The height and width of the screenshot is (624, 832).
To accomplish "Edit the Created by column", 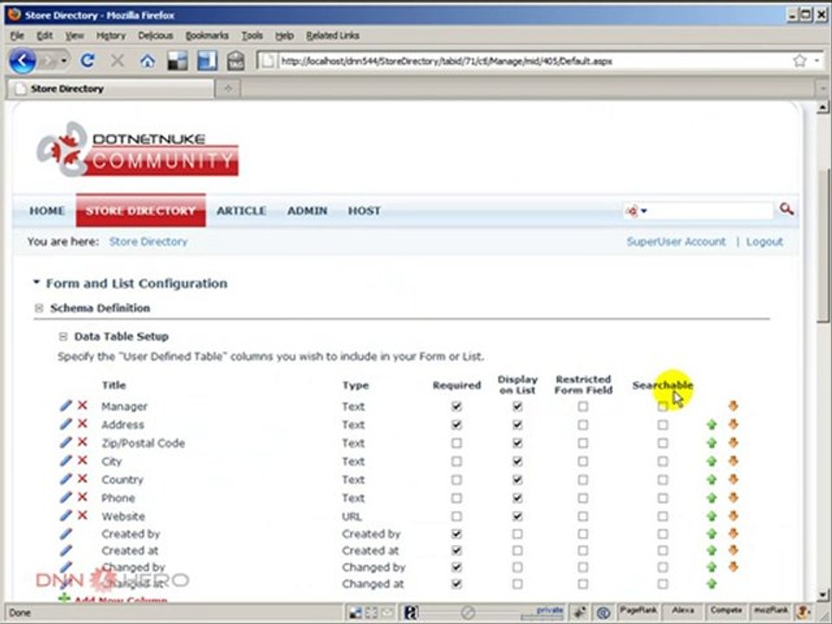I will click(x=66, y=533).
